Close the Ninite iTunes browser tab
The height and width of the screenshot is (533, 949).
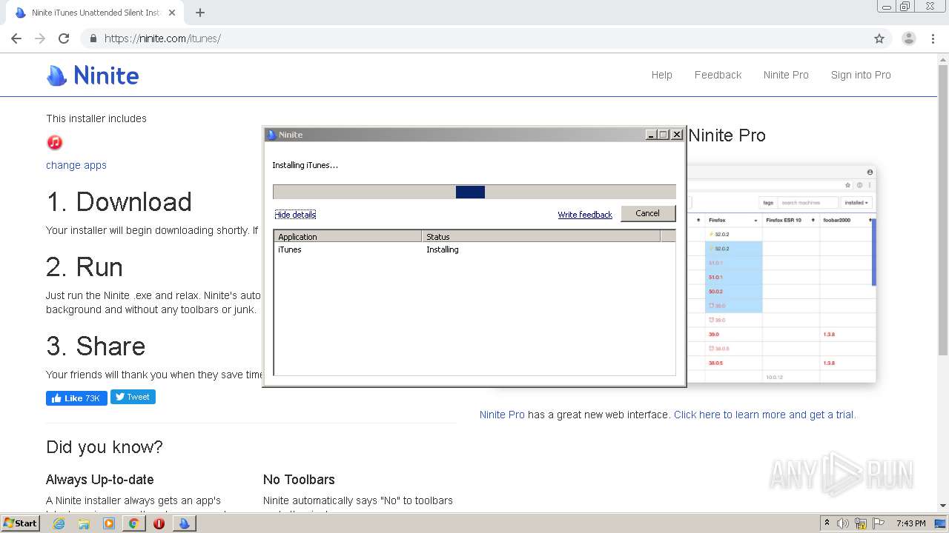pyautogui.click(x=172, y=13)
